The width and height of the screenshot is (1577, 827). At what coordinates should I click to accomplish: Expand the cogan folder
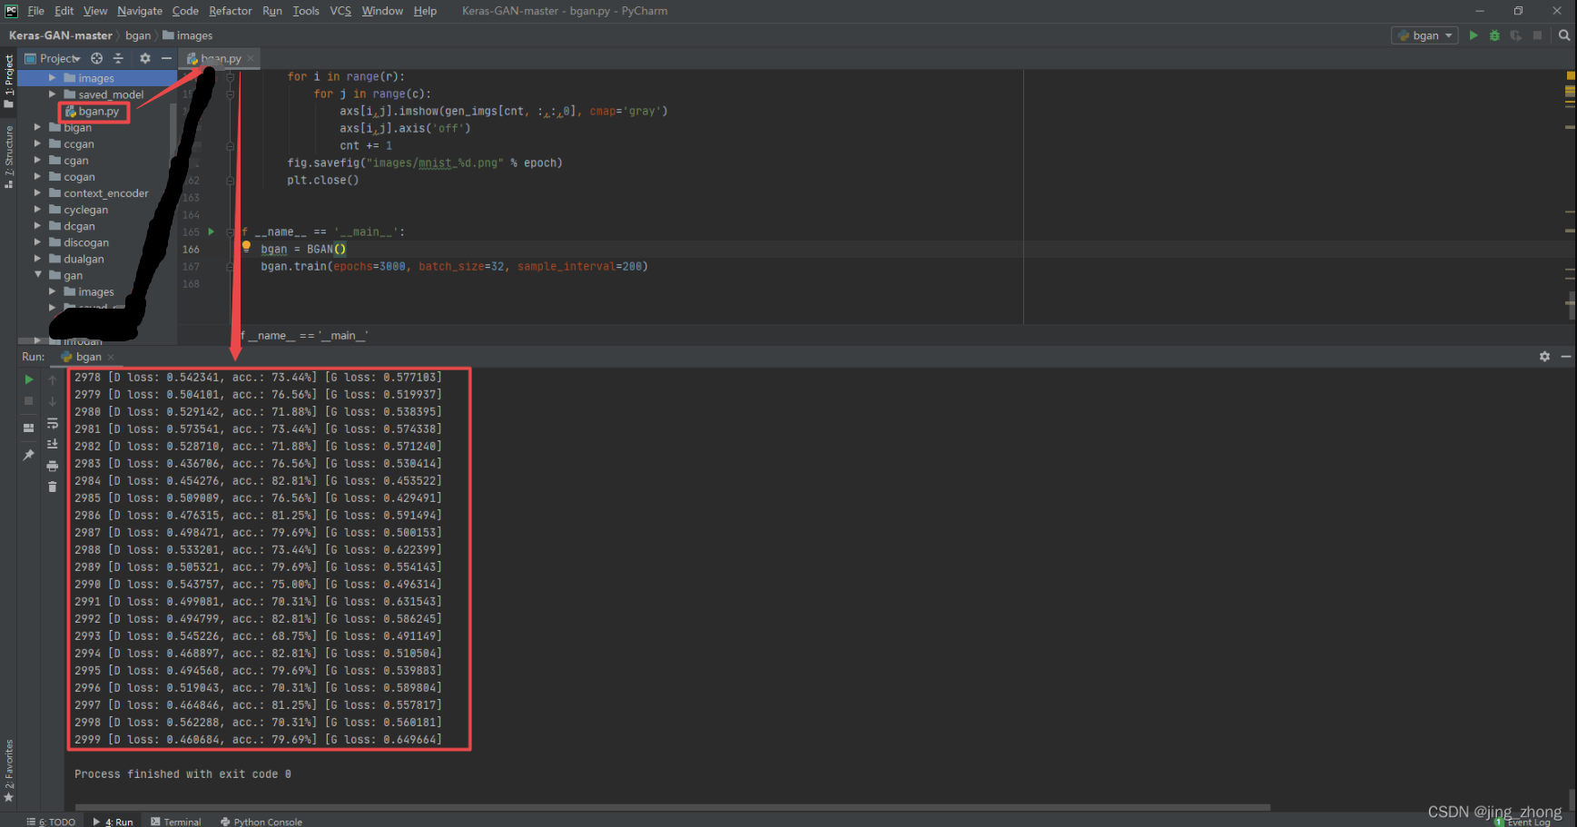pyautogui.click(x=37, y=176)
